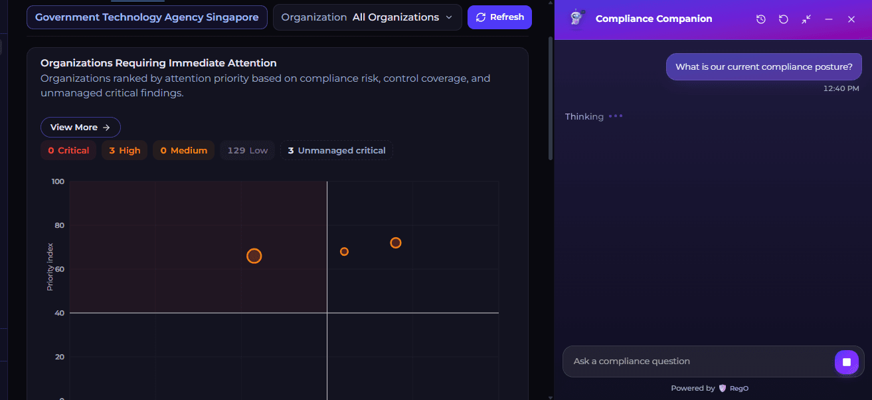This screenshot has height=400, width=872.
Task: Click the Priority index axis label
Action: (50, 266)
